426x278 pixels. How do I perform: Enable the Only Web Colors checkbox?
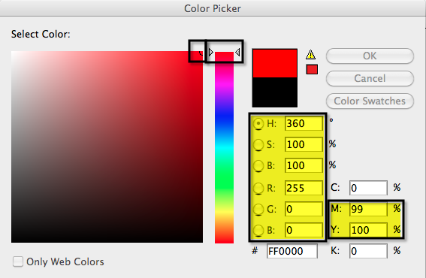18,261
